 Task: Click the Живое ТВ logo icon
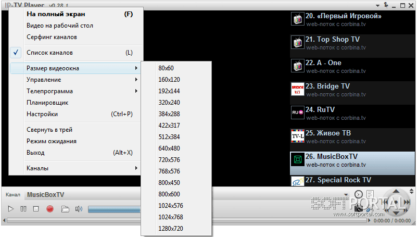pos(298,136)
